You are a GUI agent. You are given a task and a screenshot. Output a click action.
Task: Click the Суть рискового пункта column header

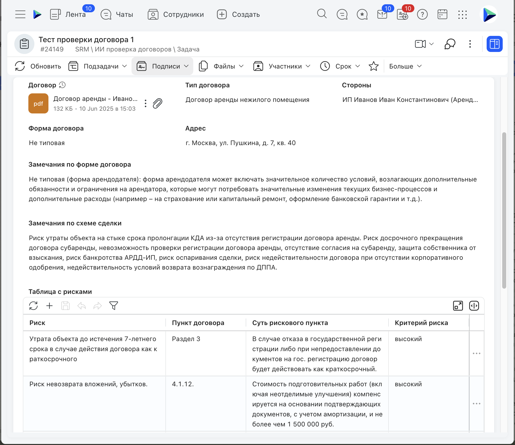(317, 323)
